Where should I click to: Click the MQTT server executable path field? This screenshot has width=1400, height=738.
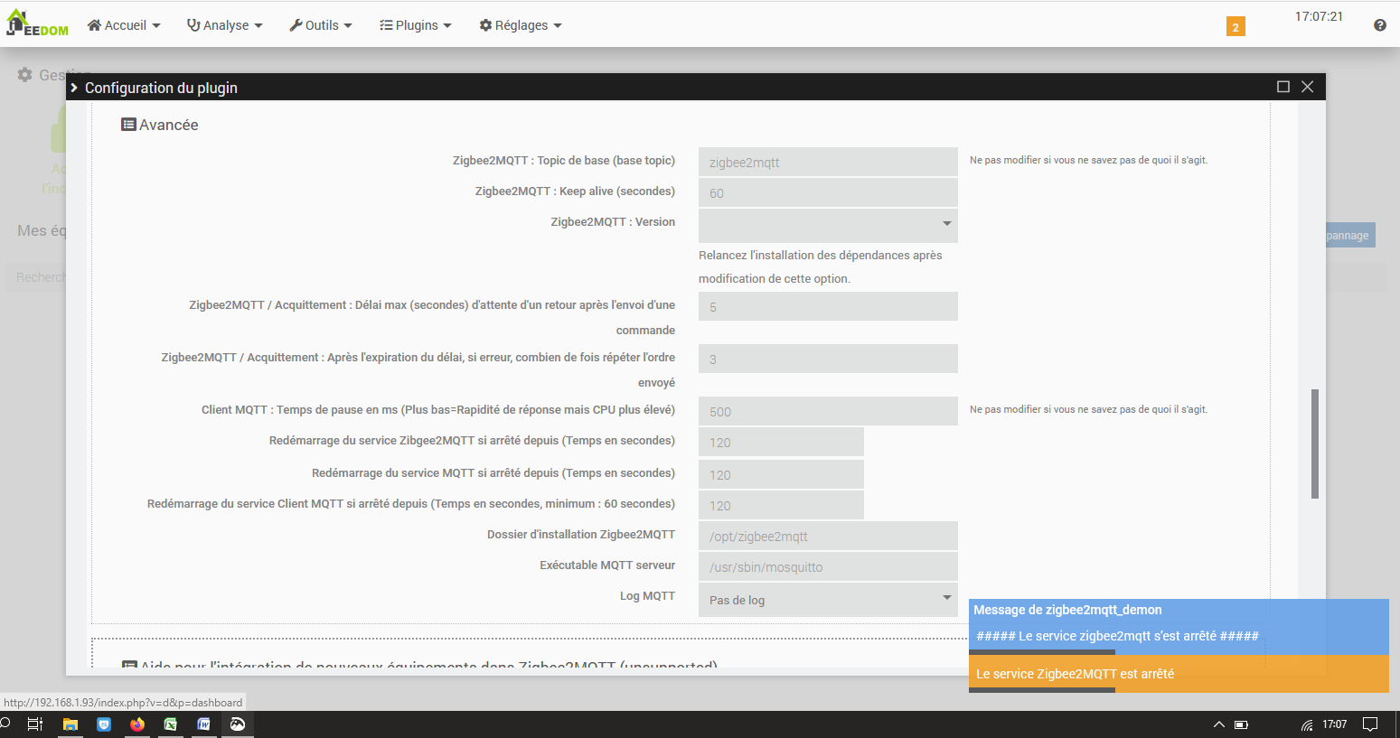point(828,566)
